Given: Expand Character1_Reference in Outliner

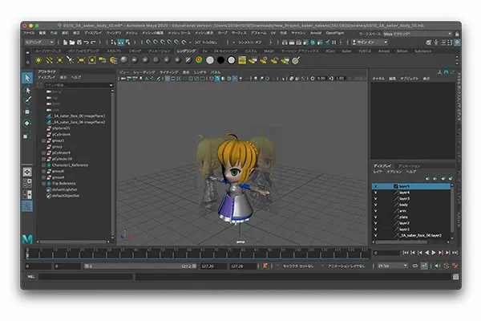Looking at the screenshot, I should (43, 165).
